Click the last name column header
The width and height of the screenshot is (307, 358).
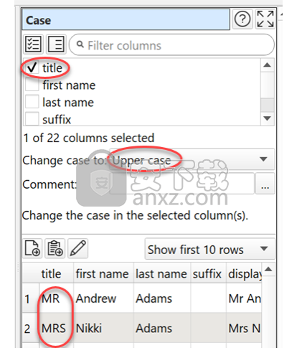(x=161, y=273)
